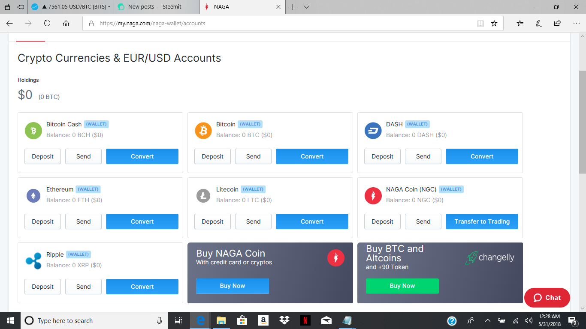This screenshot has width=586, height=329.
Task: Add this page to favorites with star
Action: (494, 24)
